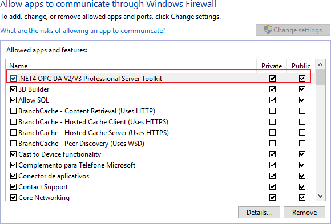
Task: Enable BranchCache - Content Retrieval (Uses HTTP)
Action: (x=13, y=111)
